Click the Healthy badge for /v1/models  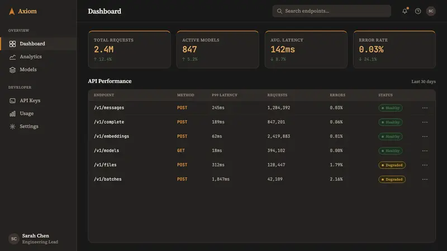pos(391,151)
